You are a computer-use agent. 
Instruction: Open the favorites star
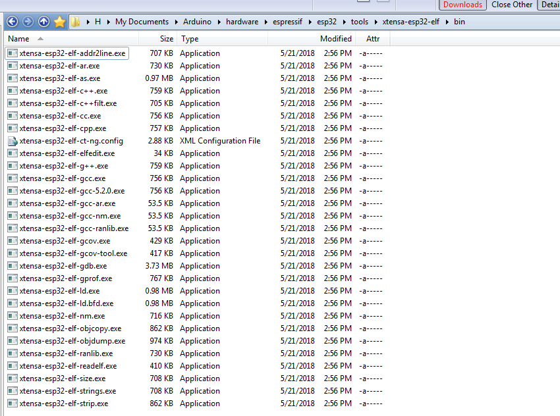click(x=60, y=22)
